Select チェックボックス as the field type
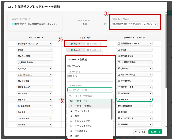174x140 pixels. click(x=84, y=126)
